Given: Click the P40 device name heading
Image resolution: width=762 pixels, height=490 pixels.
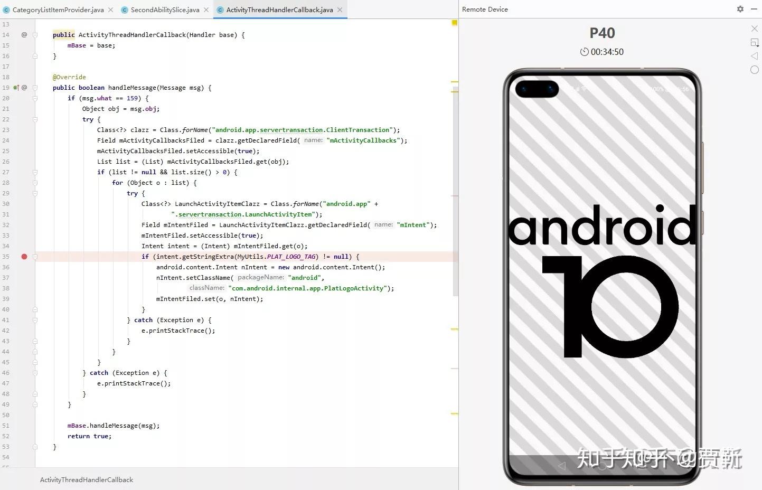Looking at the screenshot, I should (x=603, y=33).
